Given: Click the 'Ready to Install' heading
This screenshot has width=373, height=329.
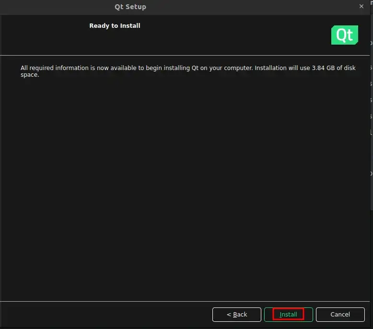Looking at the screenshot, I should [x=115, y=26].
